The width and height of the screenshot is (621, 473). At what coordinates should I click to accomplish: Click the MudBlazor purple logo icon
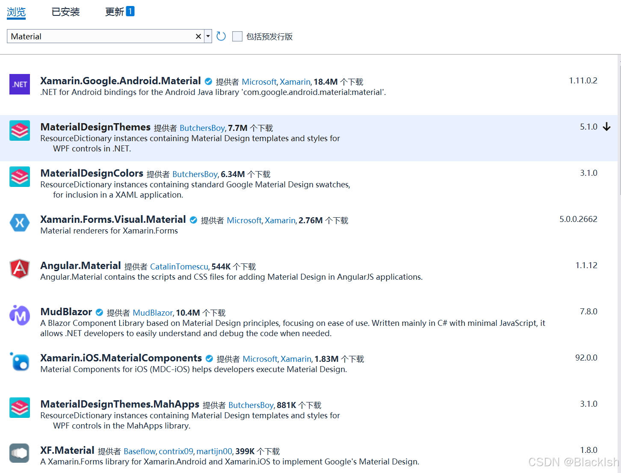pyautogui.click(x=20, y=315)
